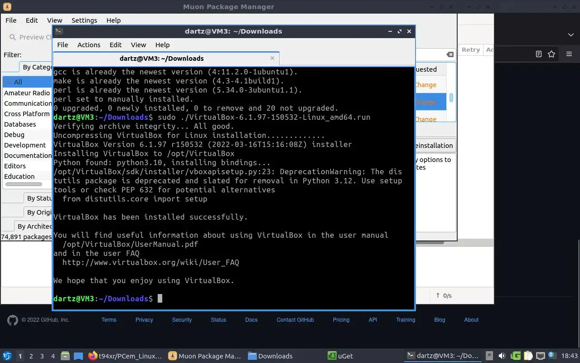The image size is (580, 363).
Task: Click the Muon Package Manager title bar icon
Action: (7, 7)
